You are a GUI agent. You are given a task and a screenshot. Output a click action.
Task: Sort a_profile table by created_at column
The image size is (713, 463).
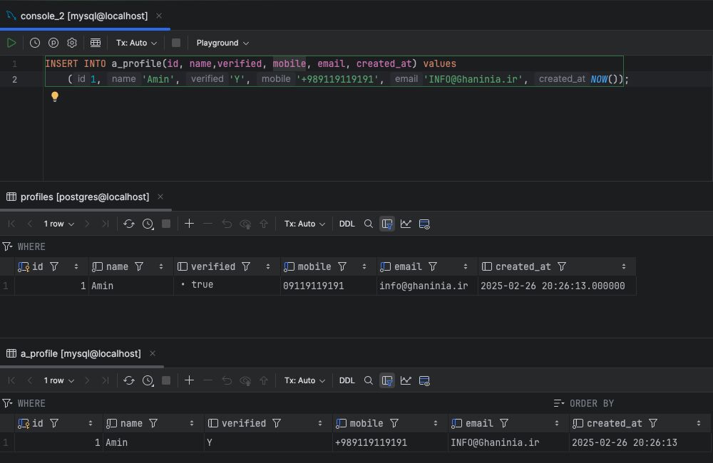[x=699, y=424]
